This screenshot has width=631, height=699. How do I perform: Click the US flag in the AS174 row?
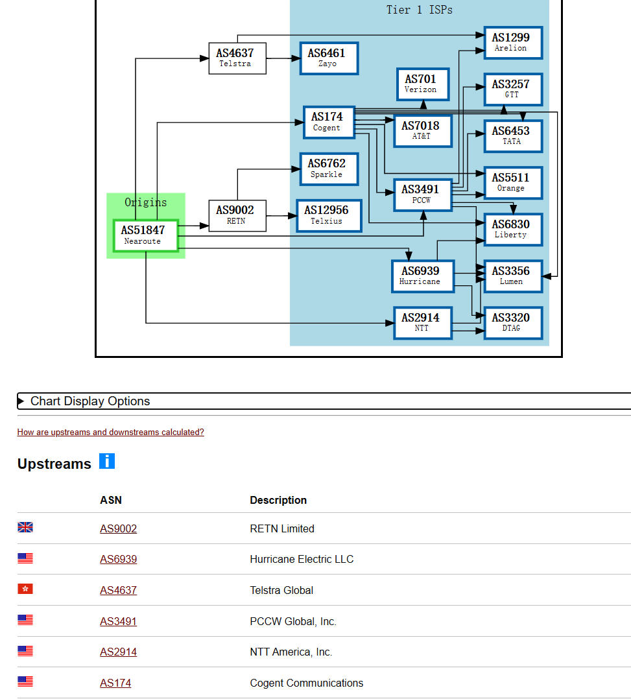tap(25, 681)
